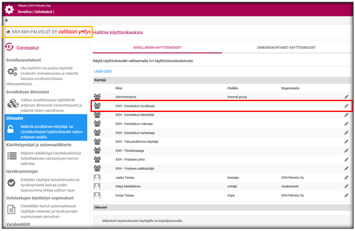This screenshot has width=355, height=231.
Task: Click the Ostolaskut euro icon
Action: [x=9, y=47]
